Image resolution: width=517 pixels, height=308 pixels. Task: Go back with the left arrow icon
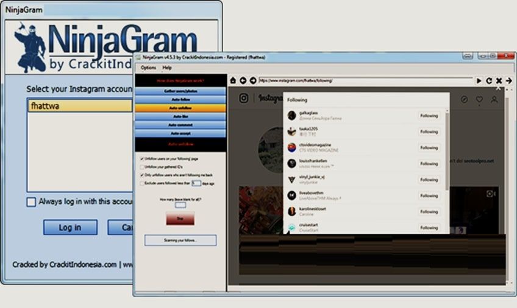click(x=243, y=80)
